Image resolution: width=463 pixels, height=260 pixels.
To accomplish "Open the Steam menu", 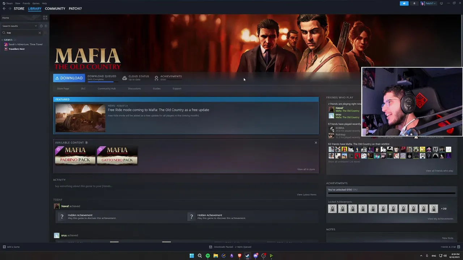I will (x=8, y=3).
